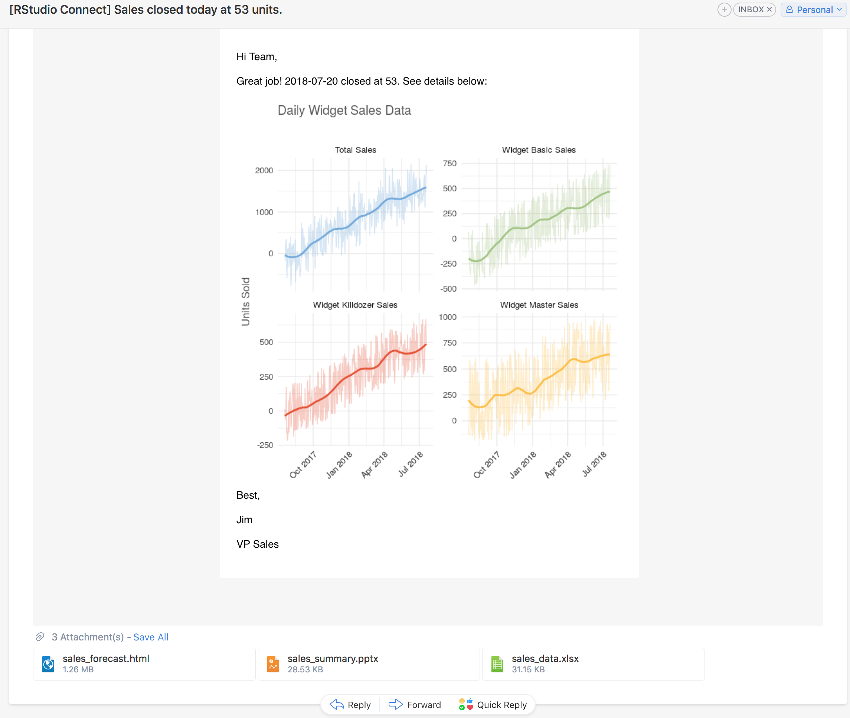Open sales_forecast.html attachment
Screen dimensions: 850x718
106,659
